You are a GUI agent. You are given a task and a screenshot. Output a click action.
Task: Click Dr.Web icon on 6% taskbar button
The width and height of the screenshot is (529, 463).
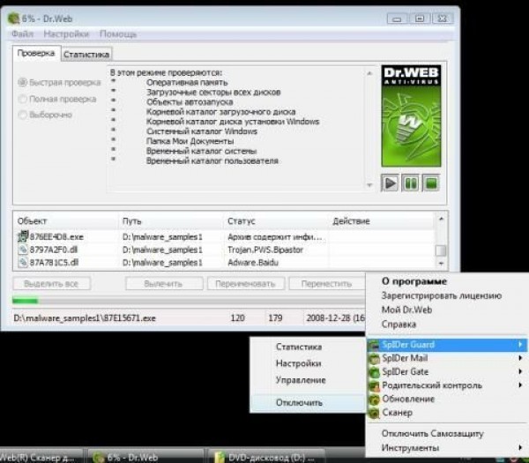pos(99,457)
